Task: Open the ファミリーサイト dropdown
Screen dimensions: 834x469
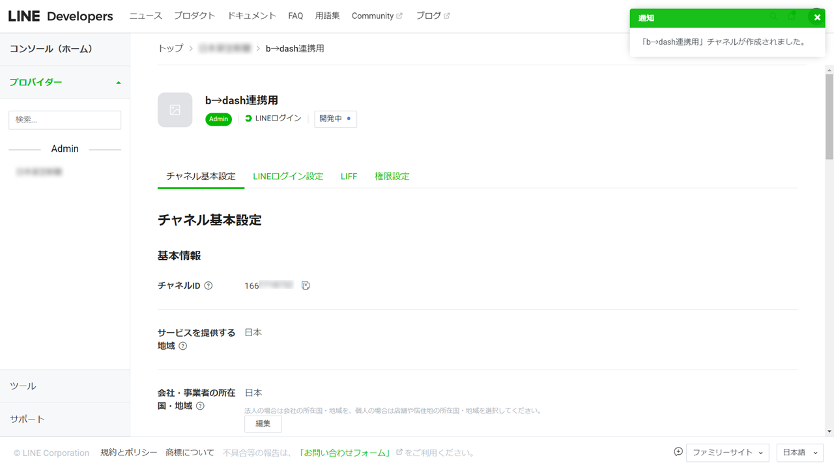Action: (728, 453)
